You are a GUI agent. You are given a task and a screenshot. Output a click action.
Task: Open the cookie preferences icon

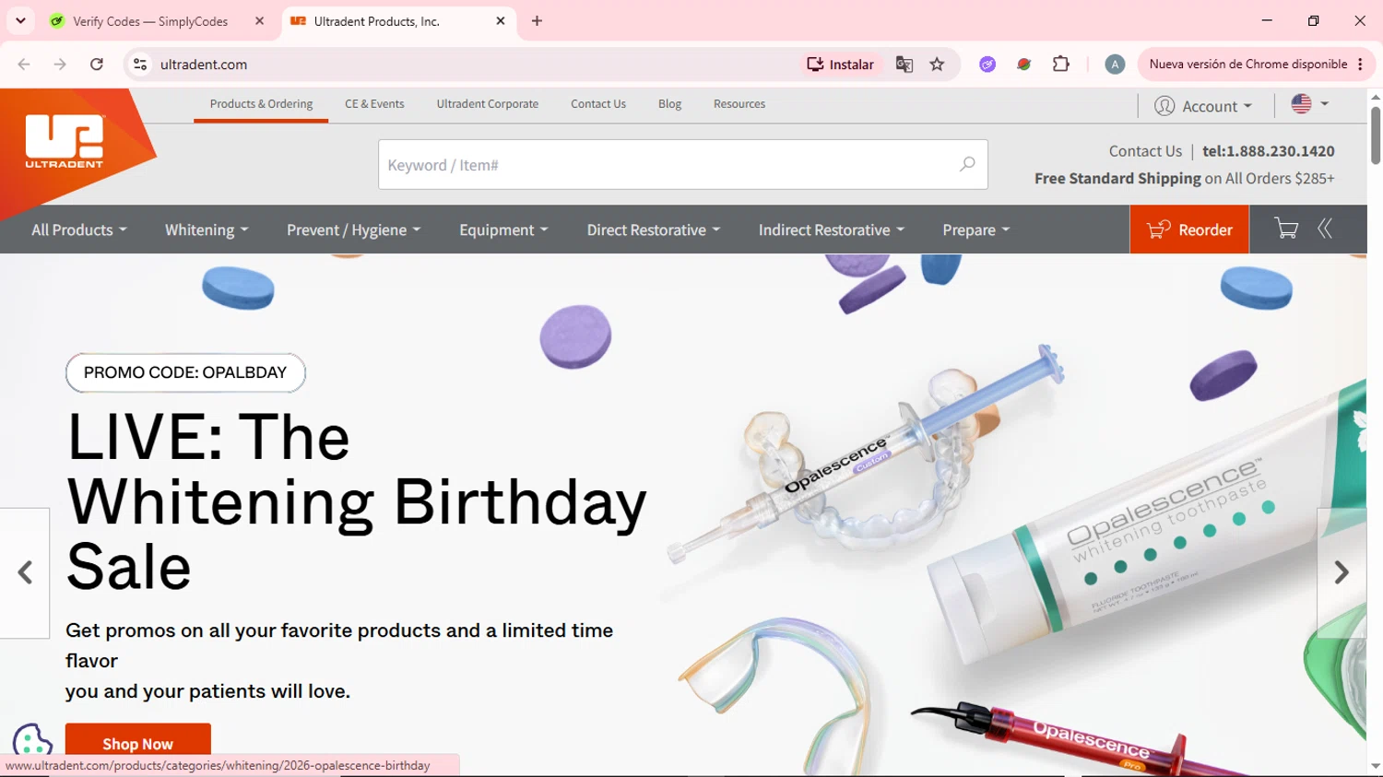tap(32, 742)
